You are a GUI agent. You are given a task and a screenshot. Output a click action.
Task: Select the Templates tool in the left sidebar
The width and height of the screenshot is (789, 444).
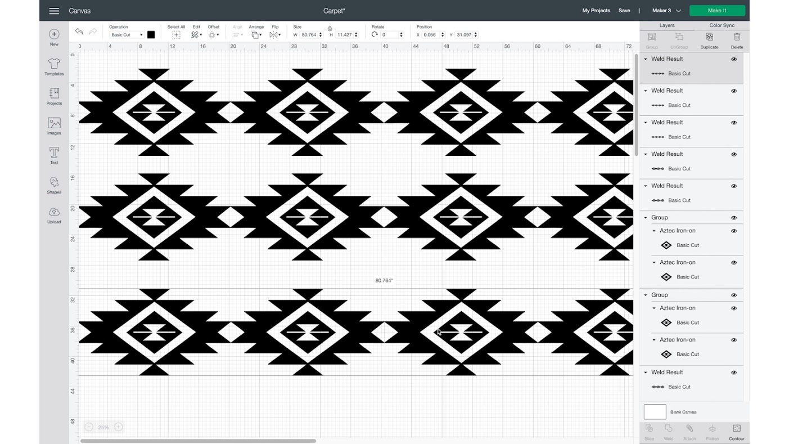[54, 68]
